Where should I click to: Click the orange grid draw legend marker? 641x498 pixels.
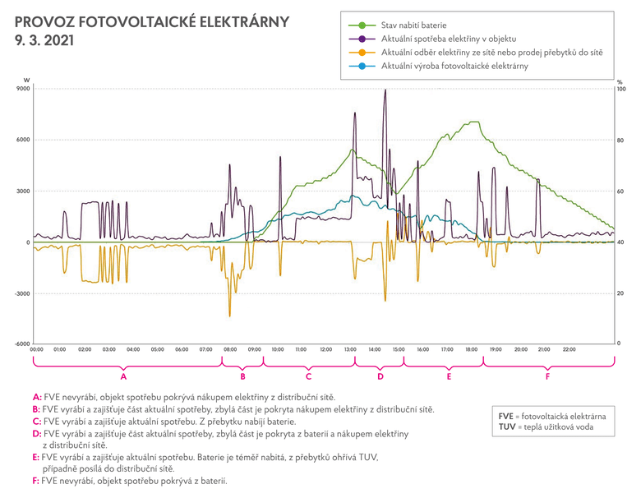click(x=362, y=51)
